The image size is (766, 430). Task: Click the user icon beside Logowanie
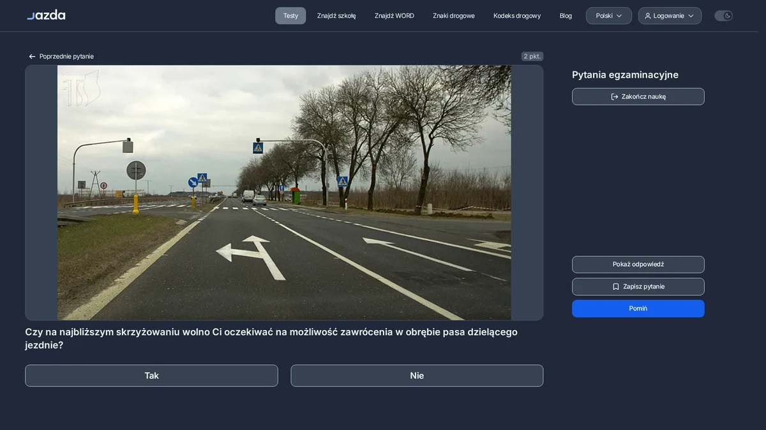point(648,16)
